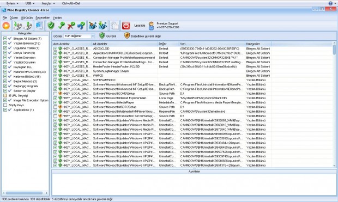Click the blue cubes icon with green arrow
The width and height of the screenshot is (338, 202).
102,26
